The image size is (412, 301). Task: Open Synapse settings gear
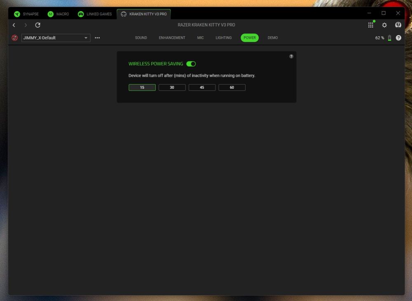[384, 25]
